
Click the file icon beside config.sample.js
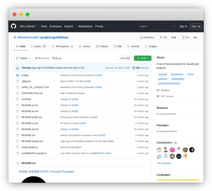click(x=17, y=147)
